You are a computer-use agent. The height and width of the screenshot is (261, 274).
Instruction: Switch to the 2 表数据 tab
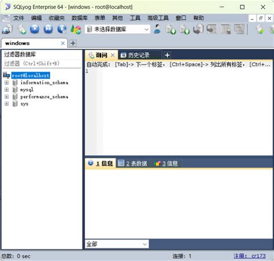point(132,163)
